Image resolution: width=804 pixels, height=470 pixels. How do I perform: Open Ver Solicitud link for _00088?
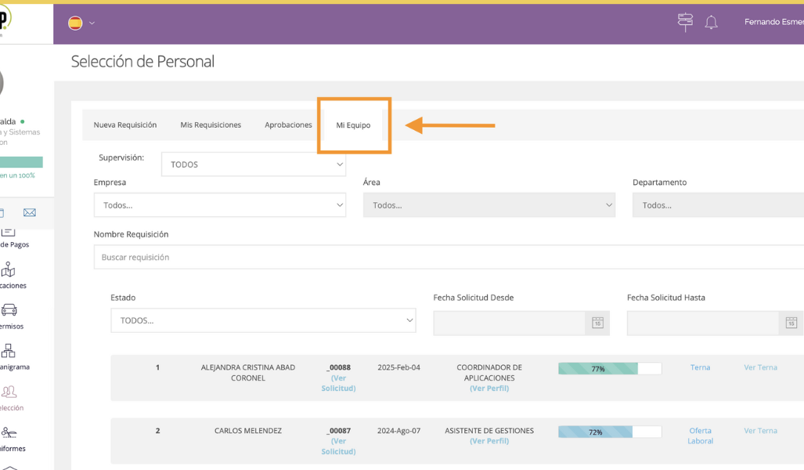338,383
